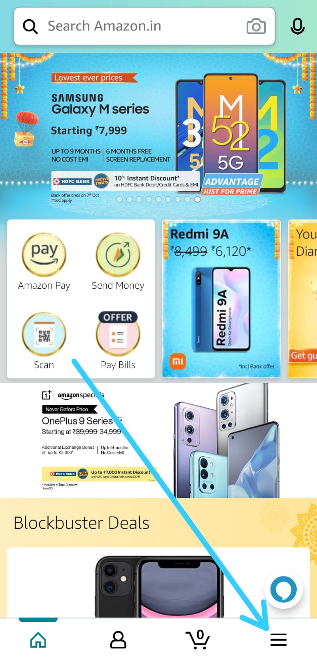Go to the Home tab
Viewport: 317px width, 660px height.
click(38, 640)
